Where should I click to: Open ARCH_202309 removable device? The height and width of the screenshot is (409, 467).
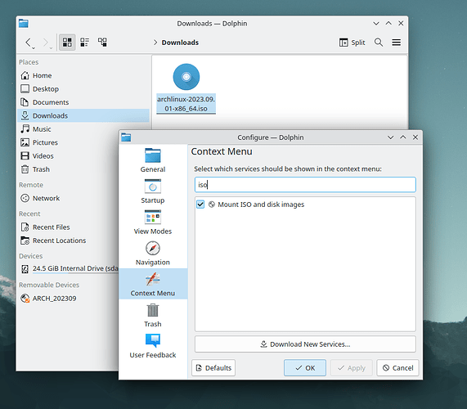[54, 299]
